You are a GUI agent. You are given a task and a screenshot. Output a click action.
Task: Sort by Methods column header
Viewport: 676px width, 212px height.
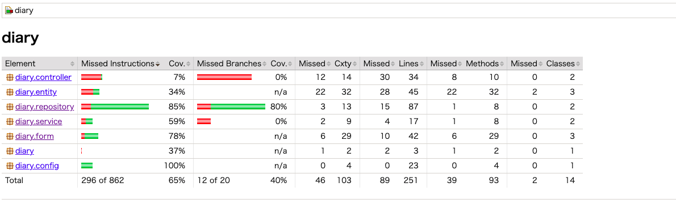point(485,63)
